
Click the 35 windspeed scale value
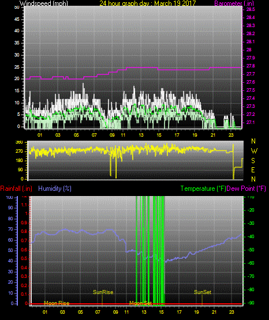(17, 43)
